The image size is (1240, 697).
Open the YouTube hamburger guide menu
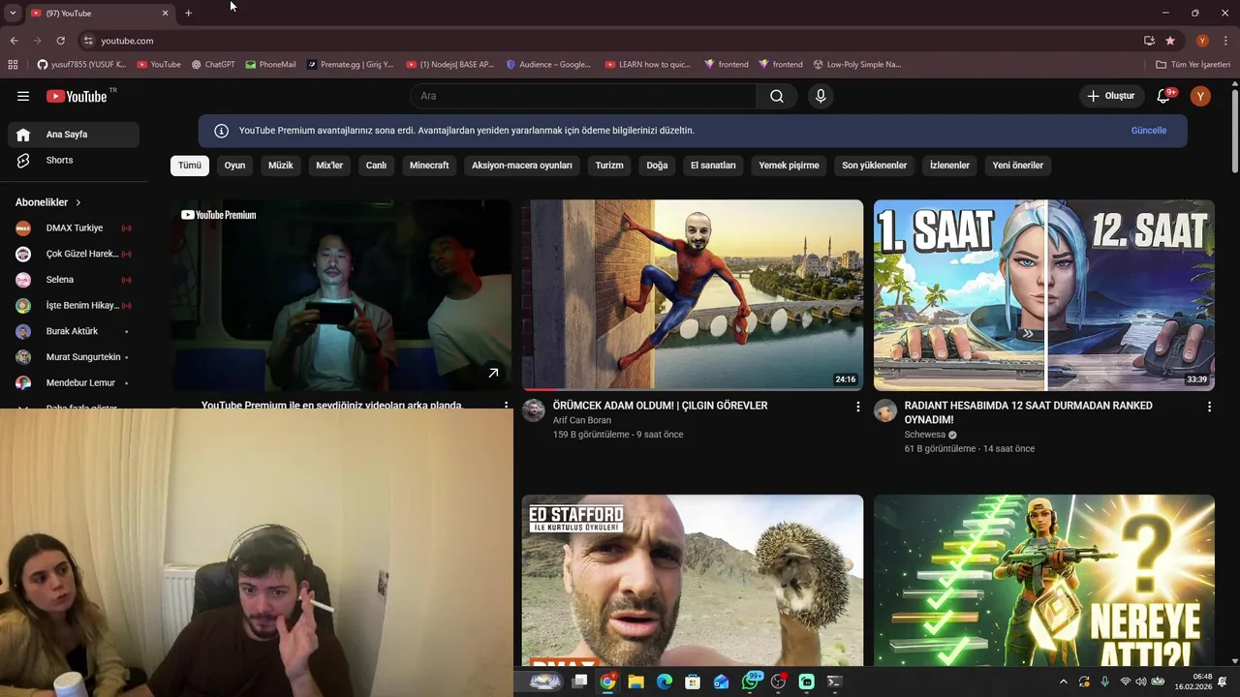pyautogui.click(x=23, y=96)
